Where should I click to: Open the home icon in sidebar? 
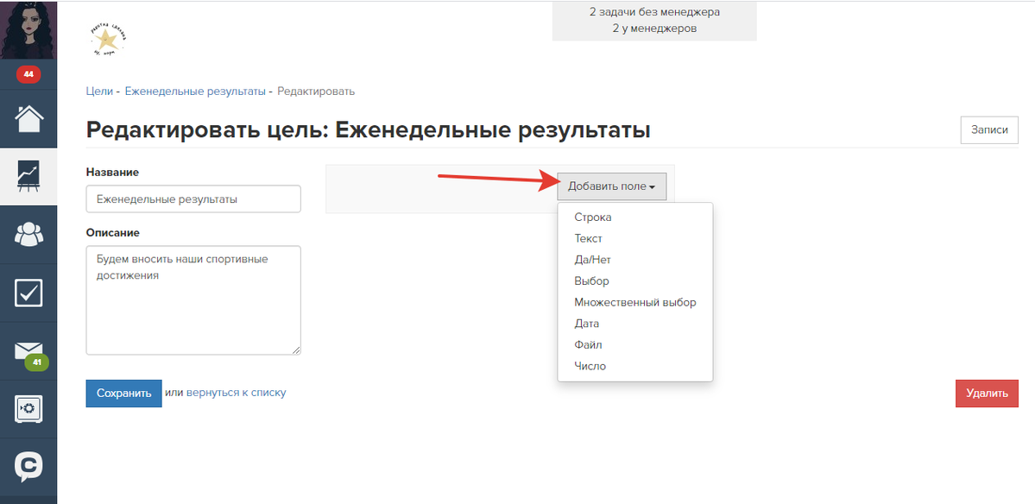(x=28, y=118)
